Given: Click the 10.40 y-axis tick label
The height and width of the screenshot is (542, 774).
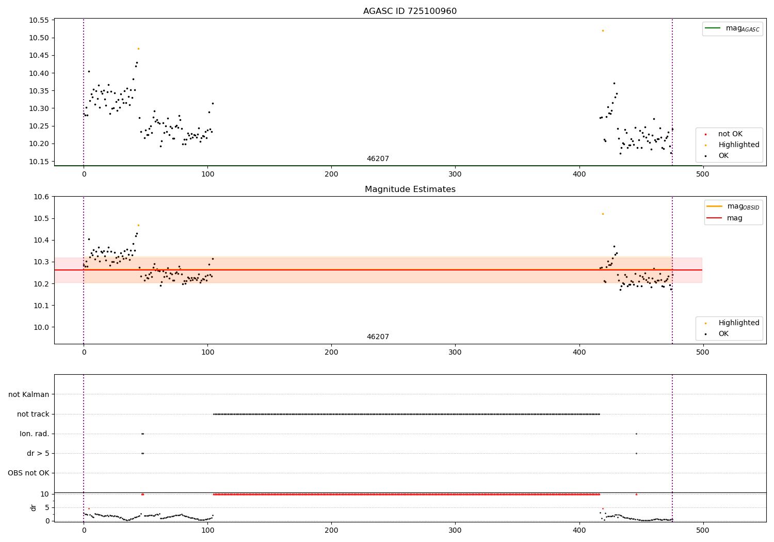Looking at the screenshot, I should [39, 73].
